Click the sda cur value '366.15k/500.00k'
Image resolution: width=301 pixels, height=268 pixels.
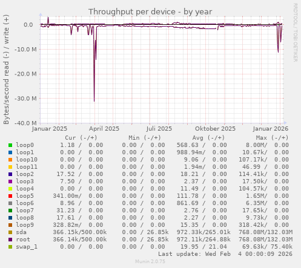(80, 232)
